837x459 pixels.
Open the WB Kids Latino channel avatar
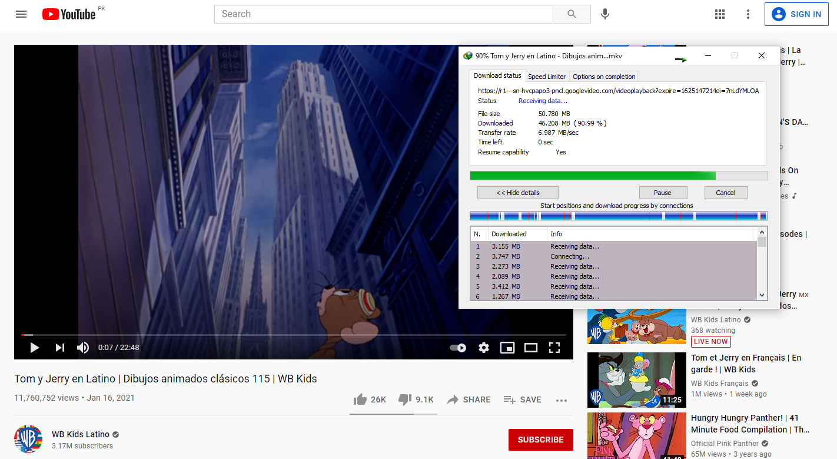[28, 439]
